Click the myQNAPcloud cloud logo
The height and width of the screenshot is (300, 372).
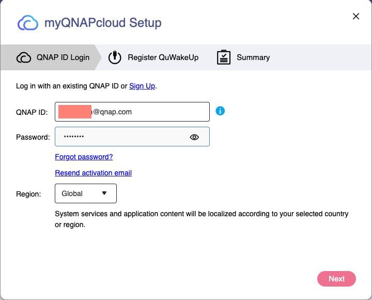[28, 23]
